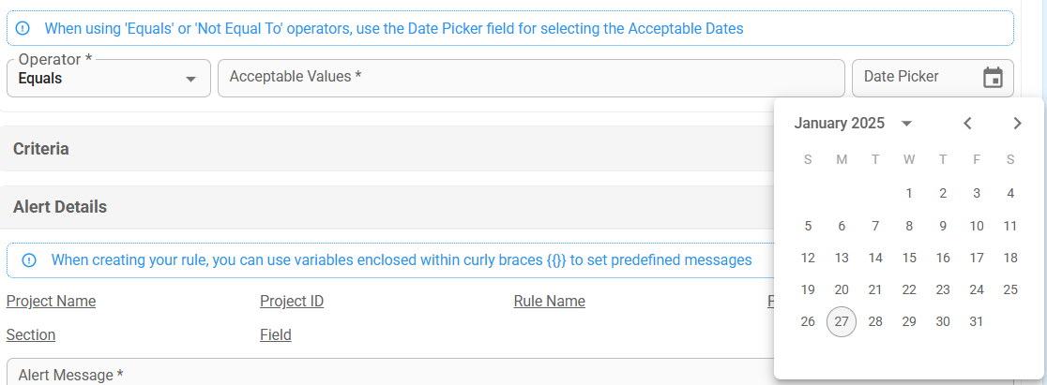Image resolution: width=1047 pixels, height=385 pixels.
Task: Select January 15 in the calendar
Action: tap(909, 259)
